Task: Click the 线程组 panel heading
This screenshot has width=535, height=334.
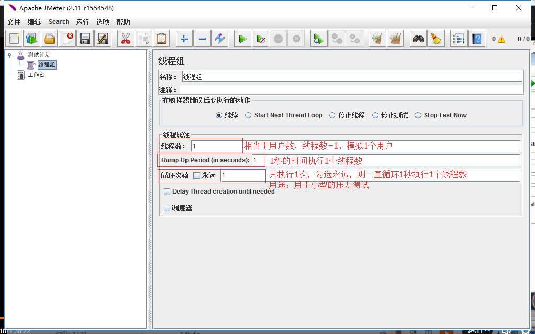Action: point(171,62)
